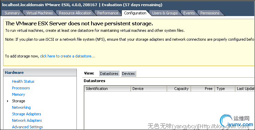Switch view to Devices

point(128,74)
